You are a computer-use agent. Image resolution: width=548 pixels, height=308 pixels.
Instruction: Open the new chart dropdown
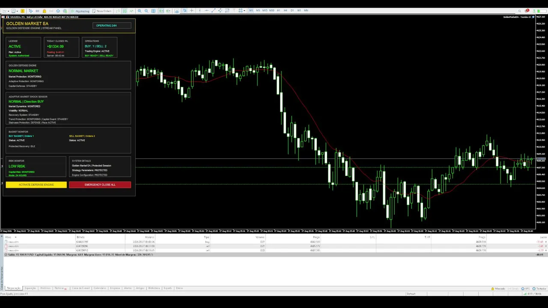(6, 11)
